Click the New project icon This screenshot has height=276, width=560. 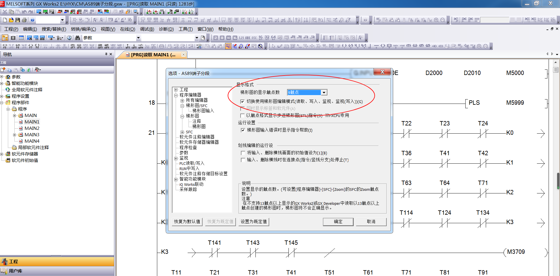(5, 20)
